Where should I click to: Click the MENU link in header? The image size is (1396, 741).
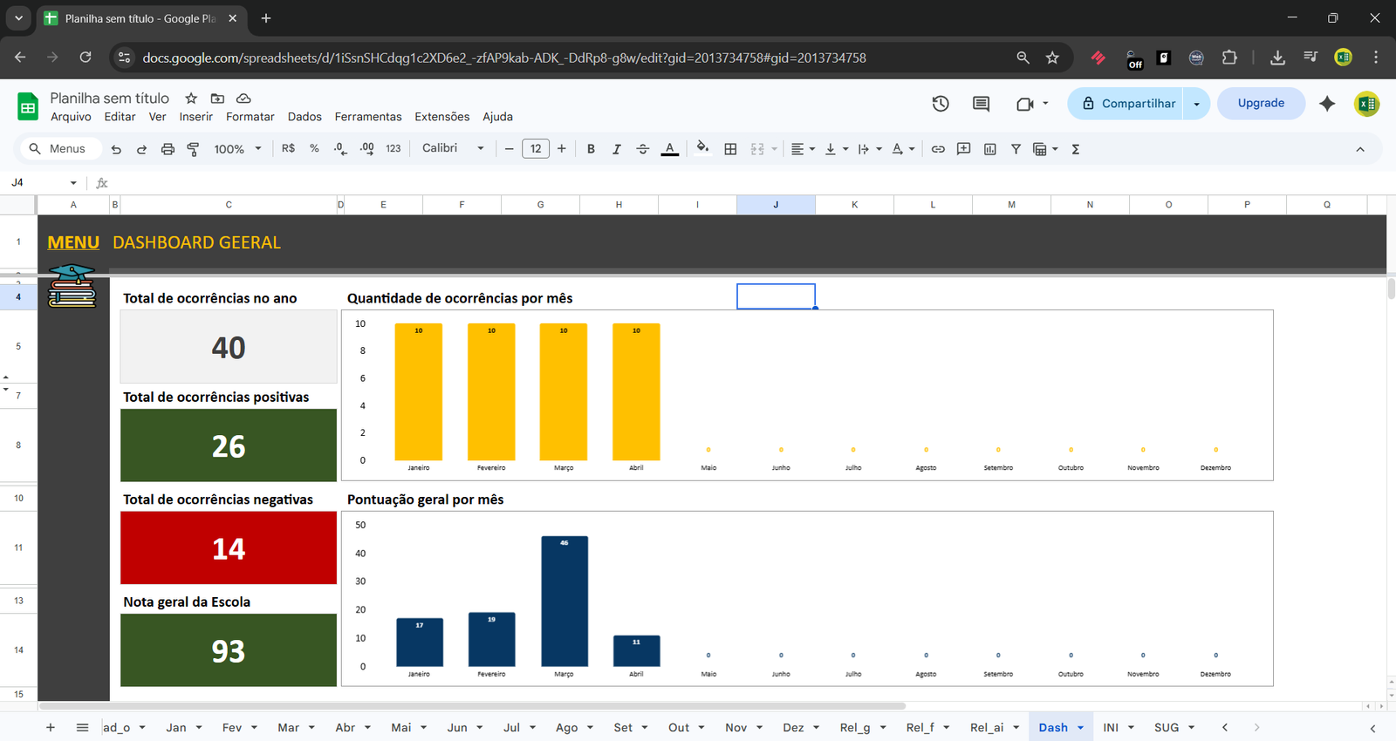click(x=73, y=243)
